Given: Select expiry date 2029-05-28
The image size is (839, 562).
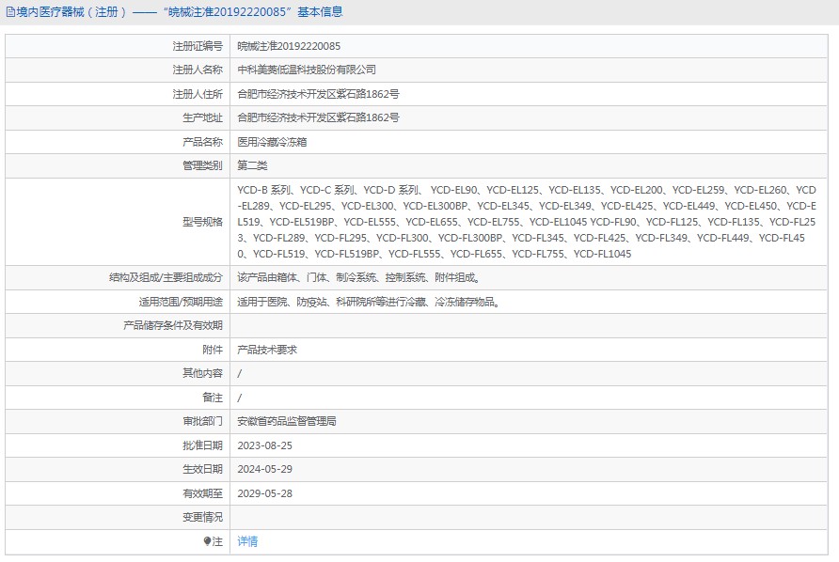Looking at the screenshot, I should tap(265, 493).
